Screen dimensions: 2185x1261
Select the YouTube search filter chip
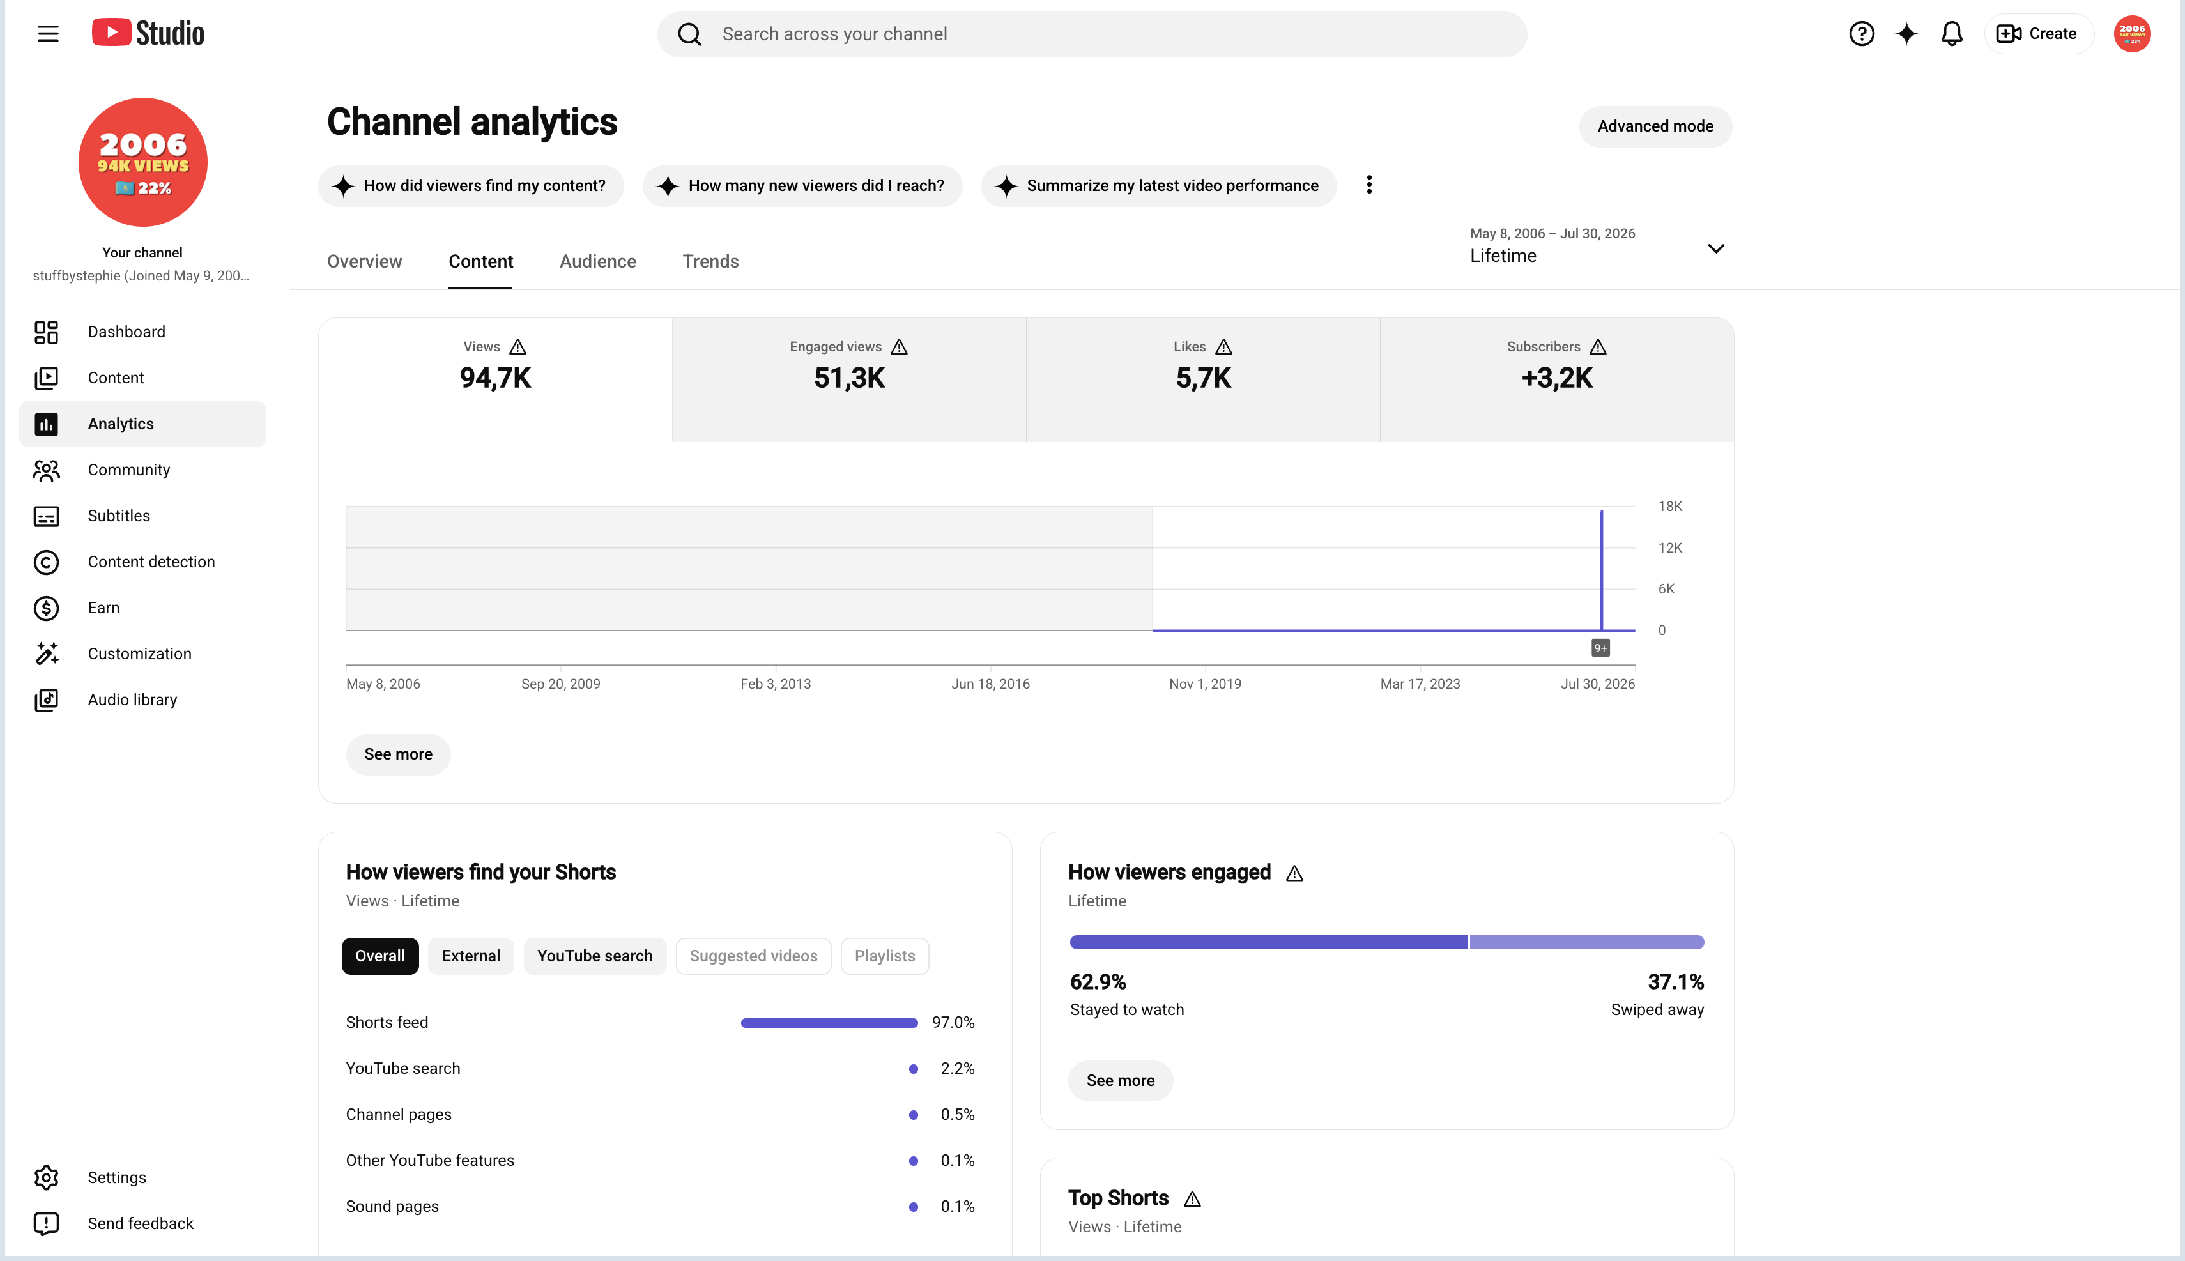click(x=595, y=956)
